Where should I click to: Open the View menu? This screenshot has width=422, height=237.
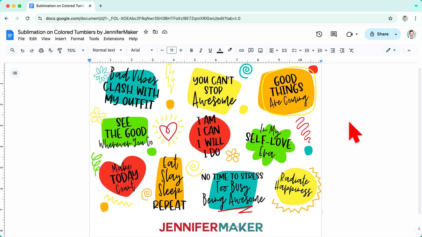(46, 39)
